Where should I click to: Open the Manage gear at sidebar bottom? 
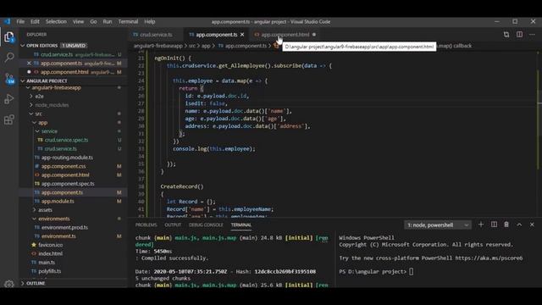9,284
